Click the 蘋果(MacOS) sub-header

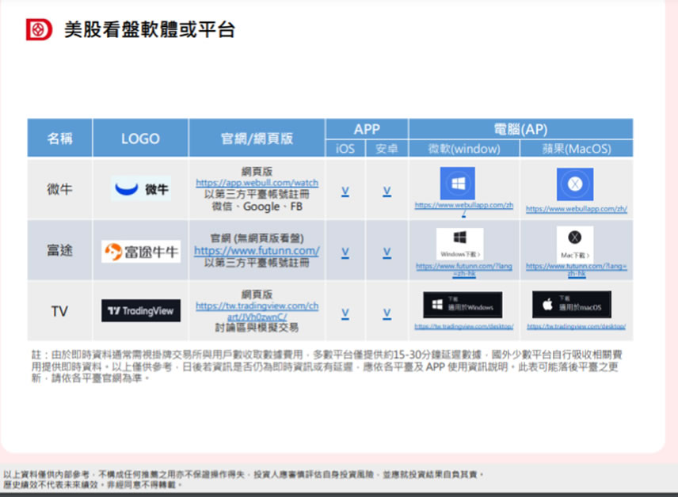(x=577, y=149)
